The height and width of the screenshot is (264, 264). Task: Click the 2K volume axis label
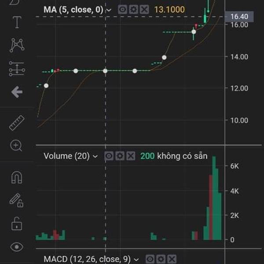235,216
